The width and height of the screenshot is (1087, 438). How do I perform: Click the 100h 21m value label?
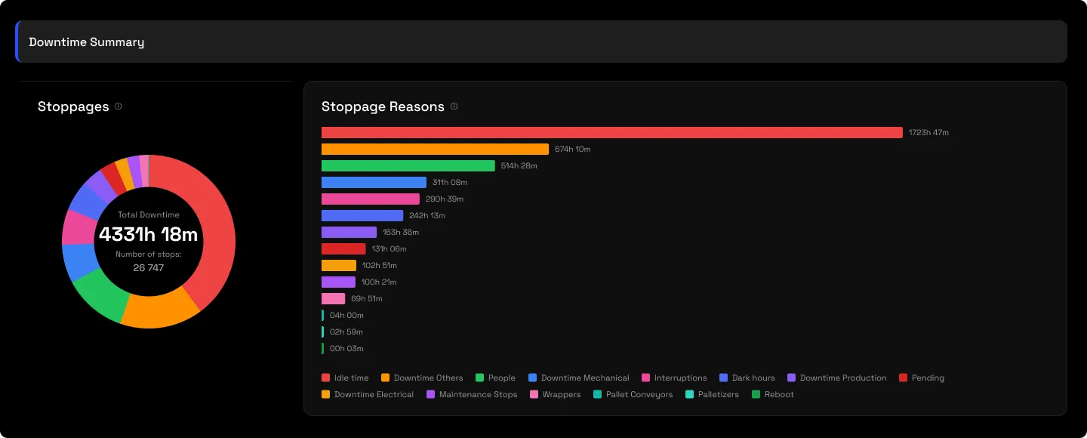pos(379,282)
